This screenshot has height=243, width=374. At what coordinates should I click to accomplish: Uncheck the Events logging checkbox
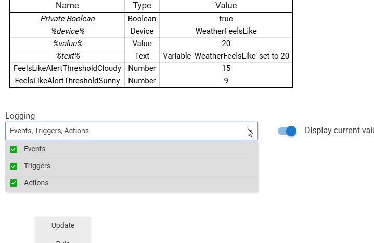tap(14, 149)
